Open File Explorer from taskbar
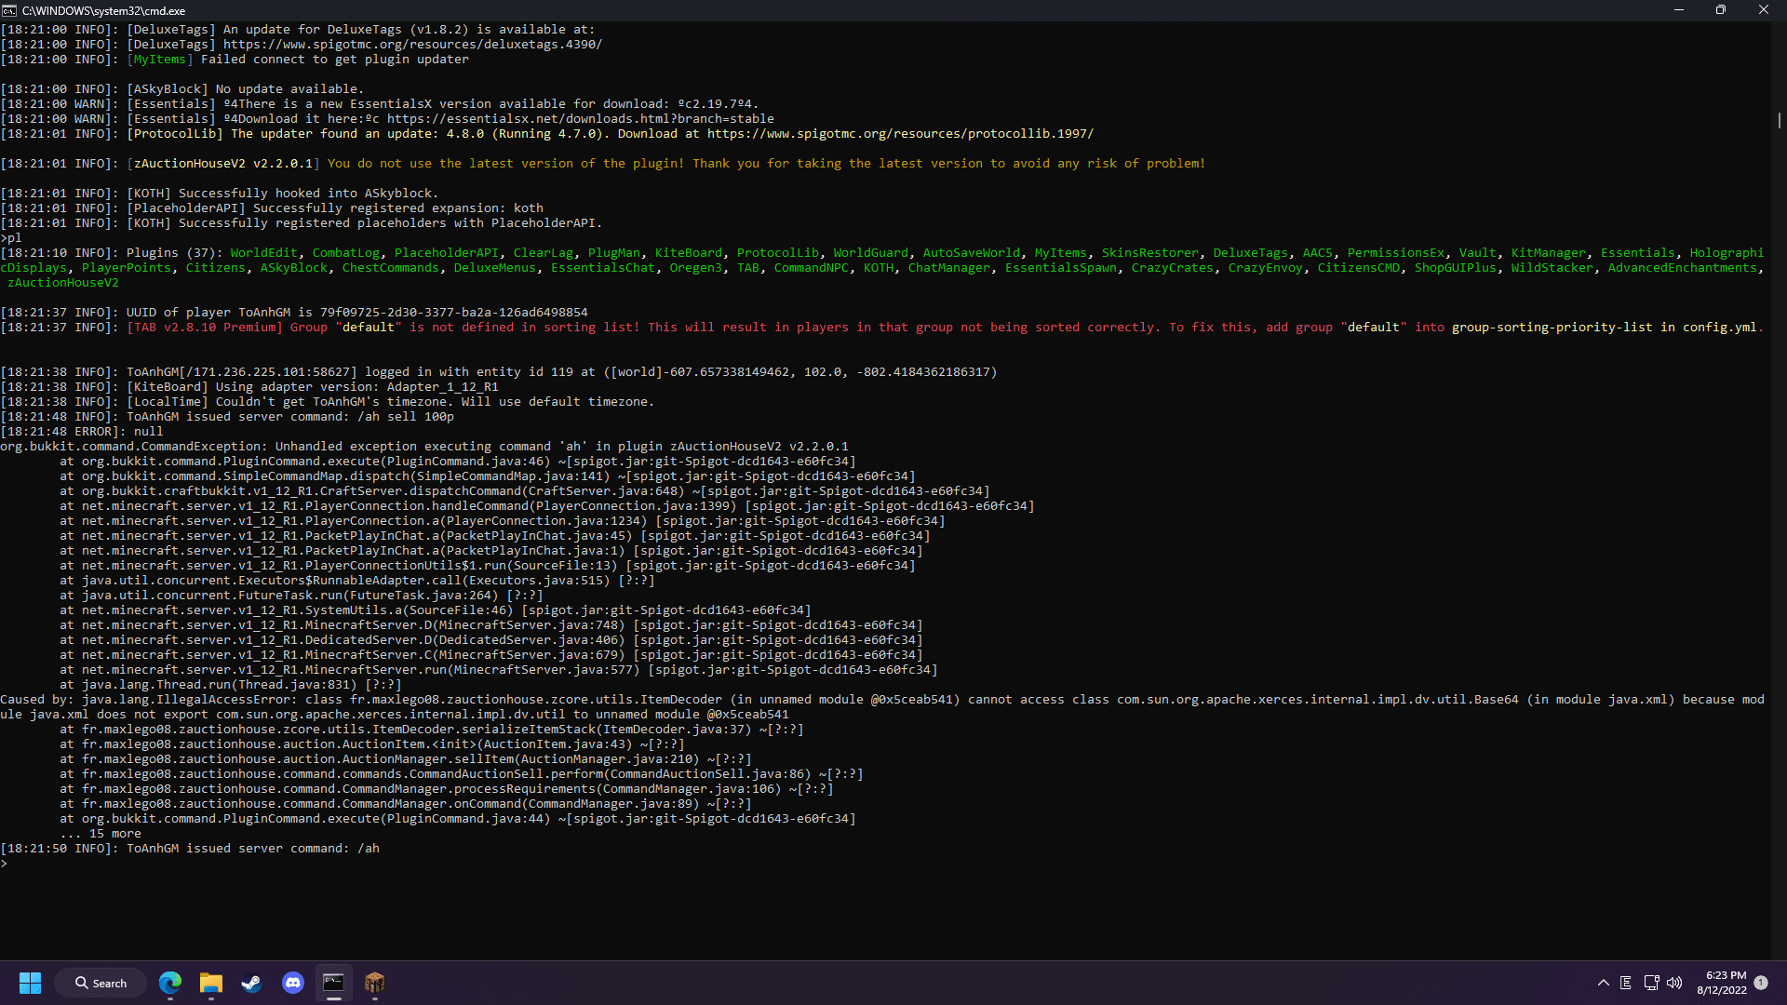This screenshot has width=1787, height=1005. tap(211, 983)
